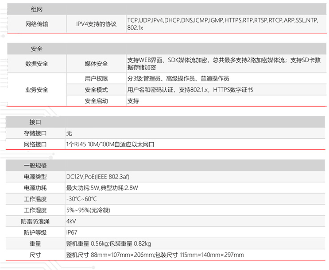Viewport: 329px width, 270px height.
Task: Click the DC12V,PoE power type value
Action: pyautogui.click(x=92, y=177)
